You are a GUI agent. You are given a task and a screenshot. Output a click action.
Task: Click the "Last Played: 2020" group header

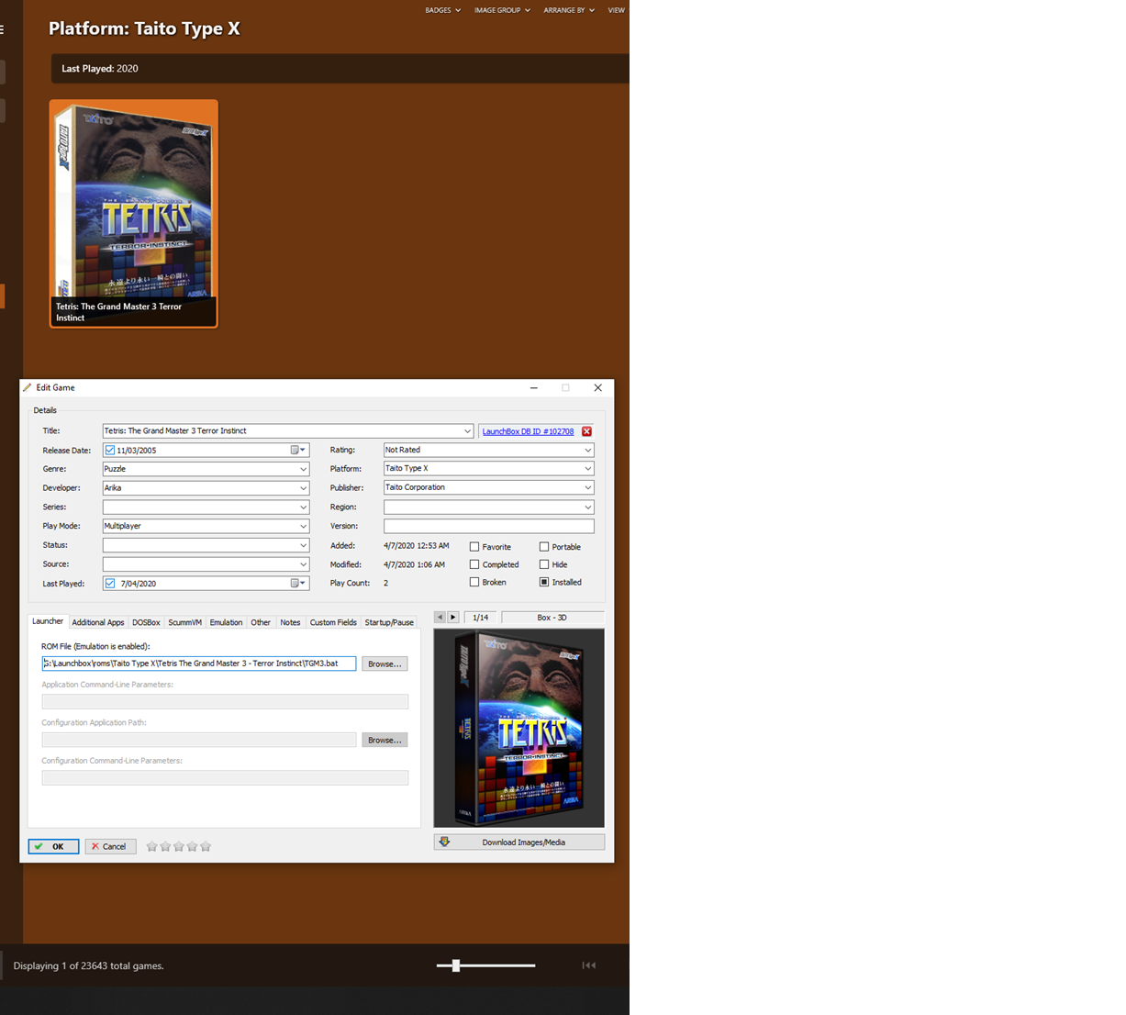[x=340, y=69]
